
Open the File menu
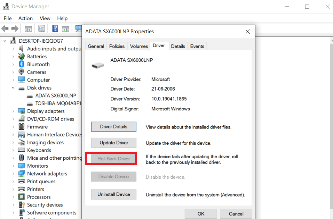click(8, 18)
